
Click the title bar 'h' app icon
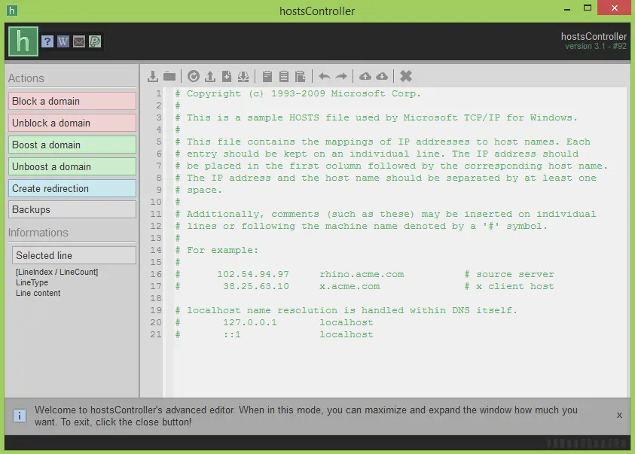click(12, 10)
